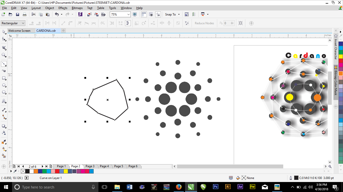Select the Ellipse tool
This screenshot has height=192, width=343.
[x=4, y=85]
